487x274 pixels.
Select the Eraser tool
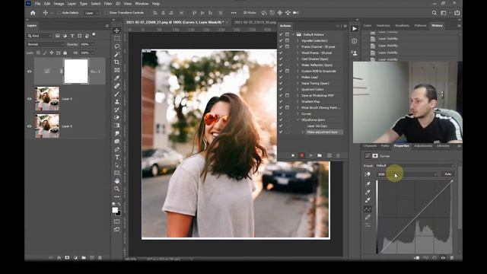click(x=116, y=118)
